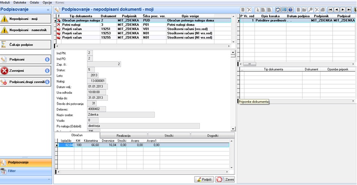357x185 pixels.
Task: Go to the next record arrow
Action: coord(343,10)
